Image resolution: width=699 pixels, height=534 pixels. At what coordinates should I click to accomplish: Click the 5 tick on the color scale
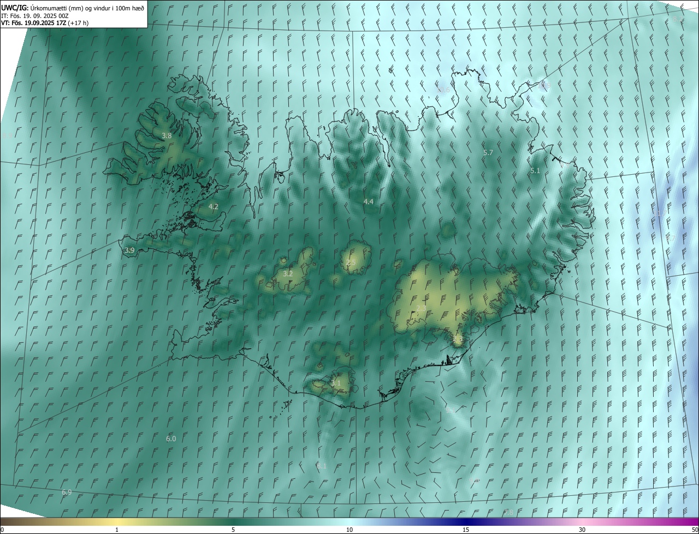tap(233, 530)
